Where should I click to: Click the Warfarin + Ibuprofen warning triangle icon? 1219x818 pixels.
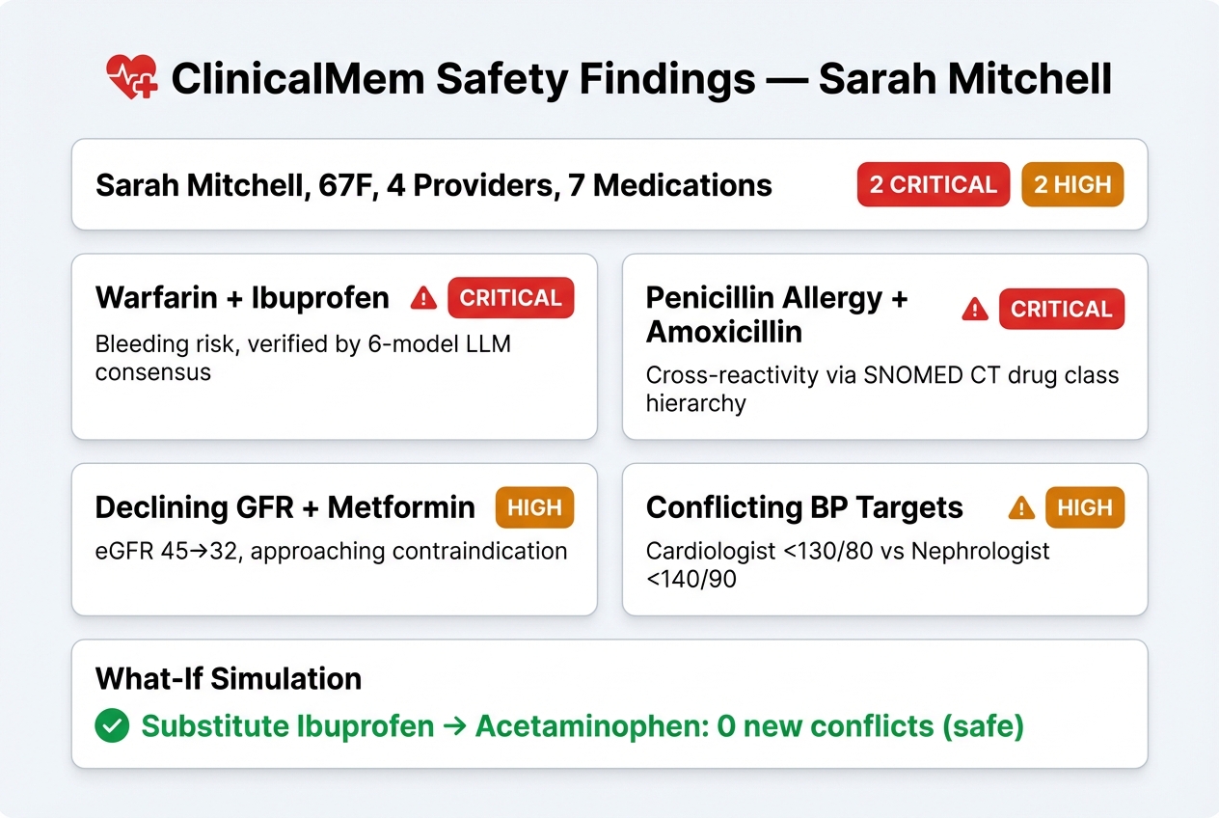pyautogui.click(x=423, y=299)
